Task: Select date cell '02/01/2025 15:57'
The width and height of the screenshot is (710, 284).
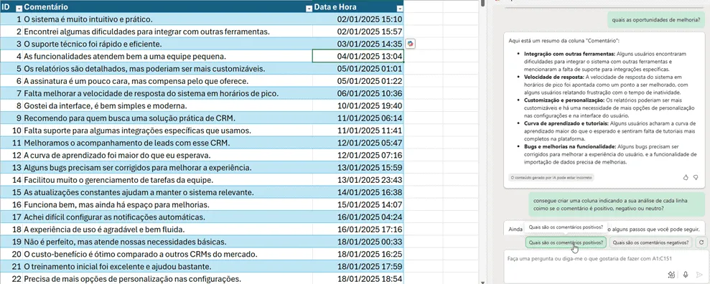Action: [x=358, y=32]
